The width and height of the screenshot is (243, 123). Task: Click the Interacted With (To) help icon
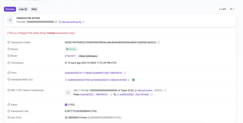point(9,80)
